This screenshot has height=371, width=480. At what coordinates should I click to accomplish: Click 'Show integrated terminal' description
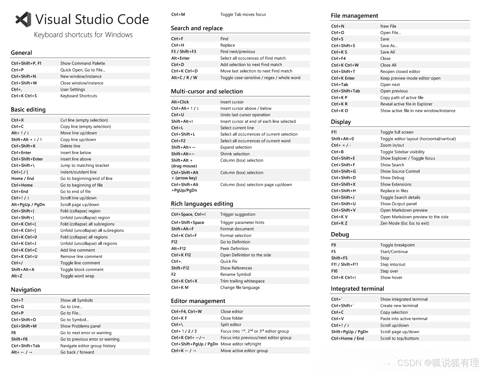[404, 299]
